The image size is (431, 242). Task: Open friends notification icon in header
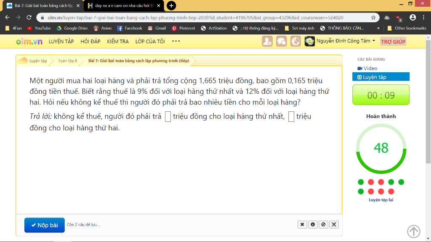point(267,41)
